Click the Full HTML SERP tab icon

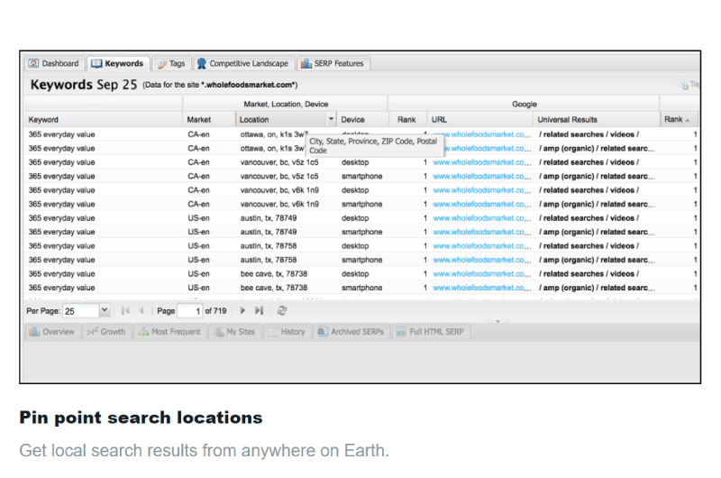point(401,332)
